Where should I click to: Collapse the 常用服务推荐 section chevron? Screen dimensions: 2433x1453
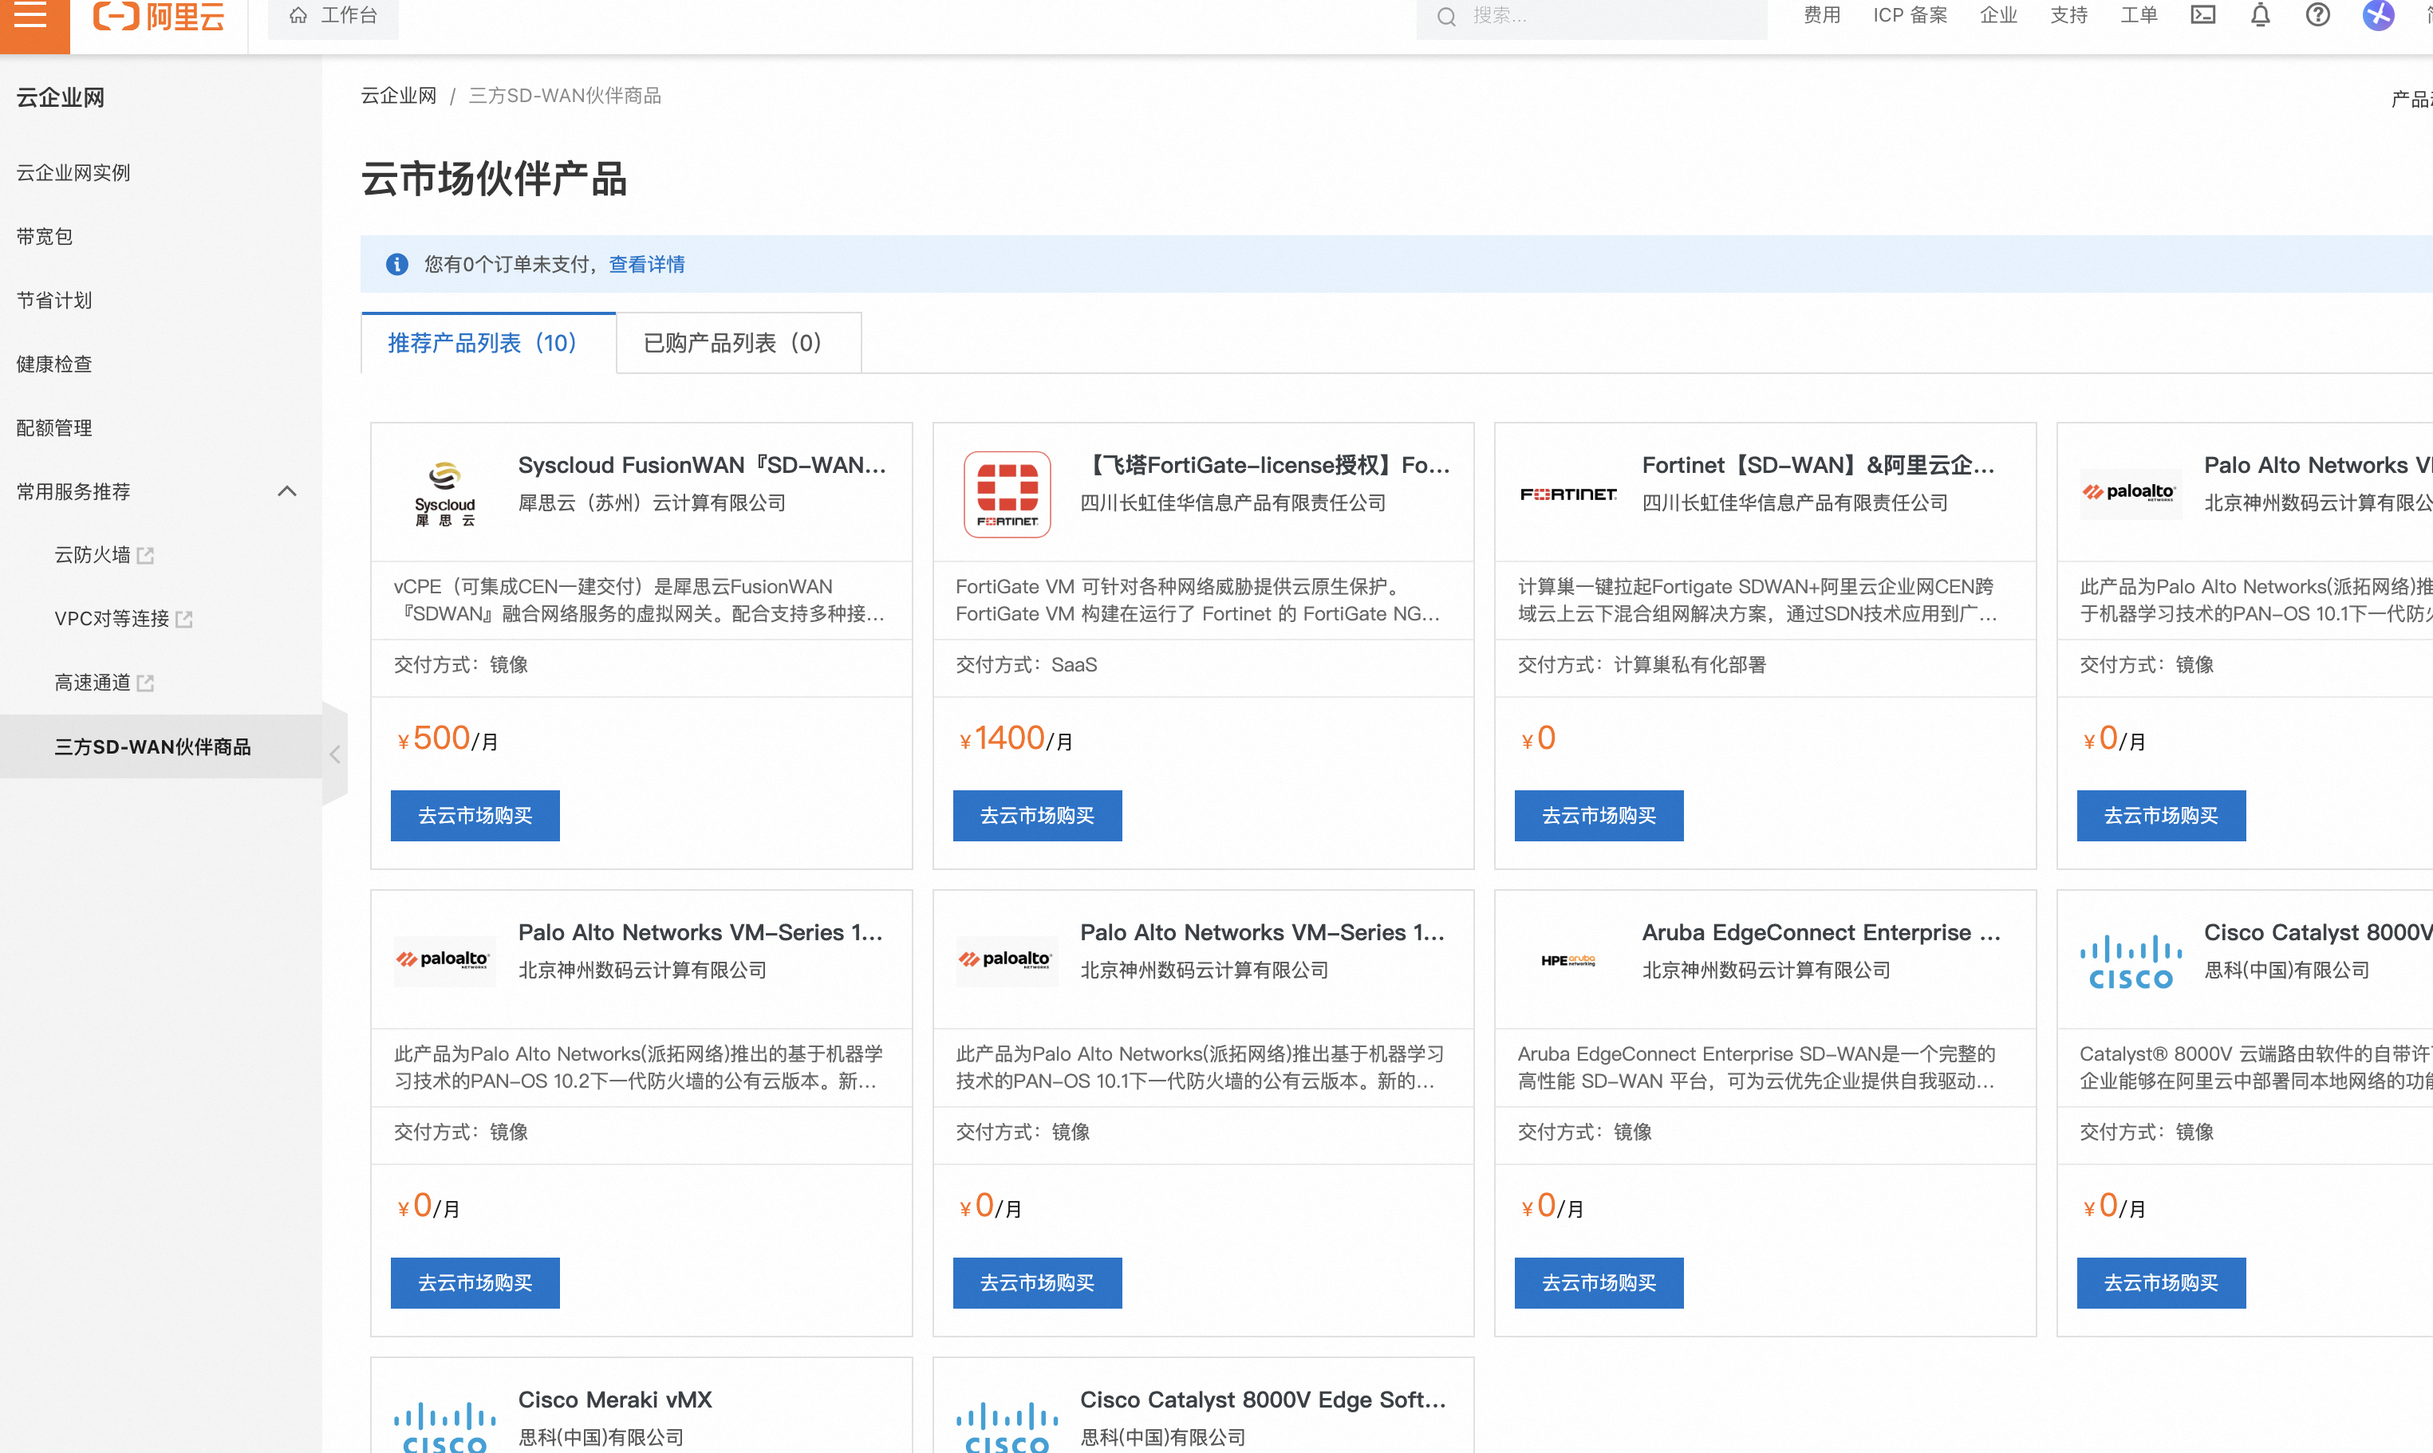coord(287,491)
